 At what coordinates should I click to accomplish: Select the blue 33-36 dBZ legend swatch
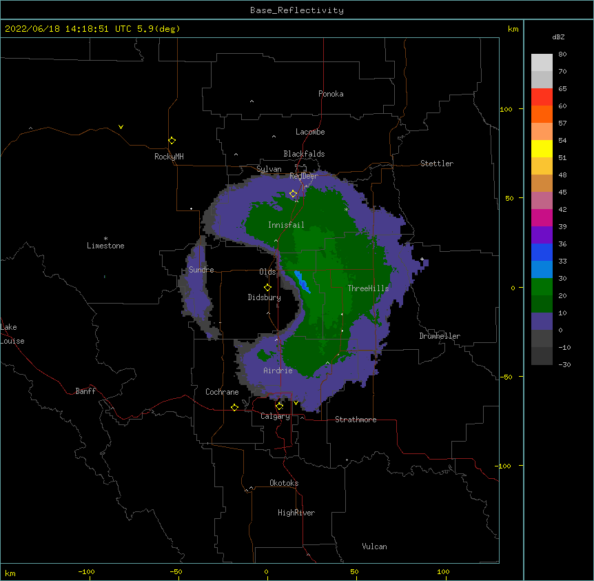pos(542,252)
